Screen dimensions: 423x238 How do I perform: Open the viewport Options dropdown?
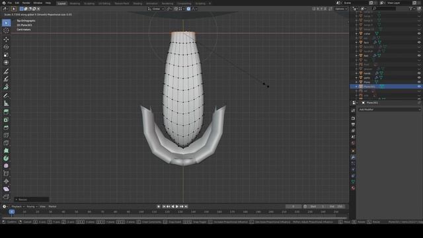tap(342, 9)
